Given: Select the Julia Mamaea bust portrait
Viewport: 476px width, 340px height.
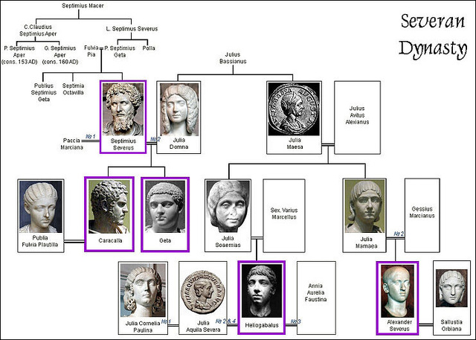Looking at the screenshot, I should pyautogui.click(x=365, y=206).
